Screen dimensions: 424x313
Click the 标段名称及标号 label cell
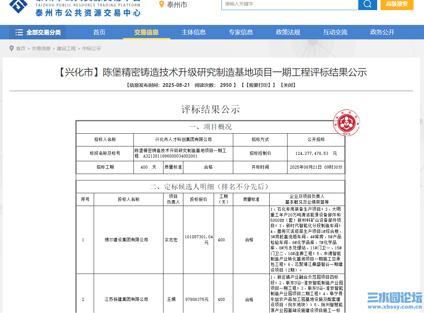pos(105,153)
